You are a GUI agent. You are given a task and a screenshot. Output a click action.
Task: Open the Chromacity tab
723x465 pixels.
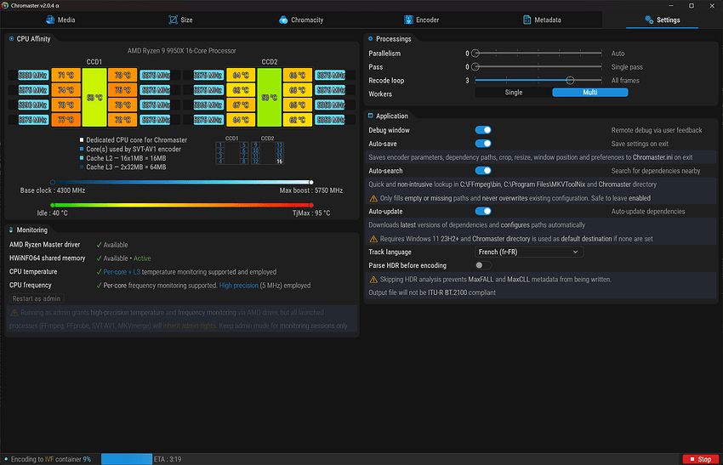point(301,20)
